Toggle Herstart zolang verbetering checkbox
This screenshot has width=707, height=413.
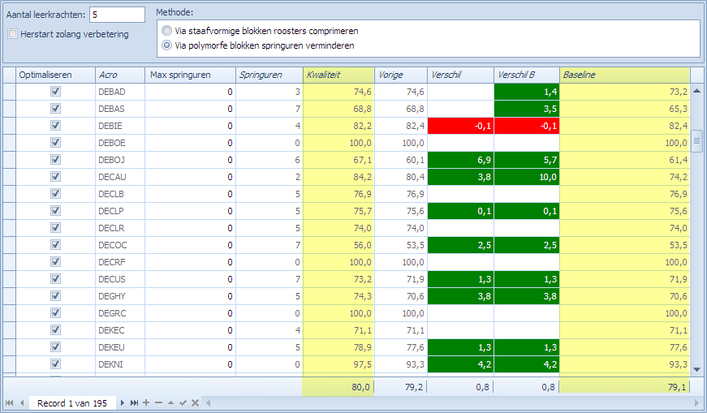coord(13,34)
